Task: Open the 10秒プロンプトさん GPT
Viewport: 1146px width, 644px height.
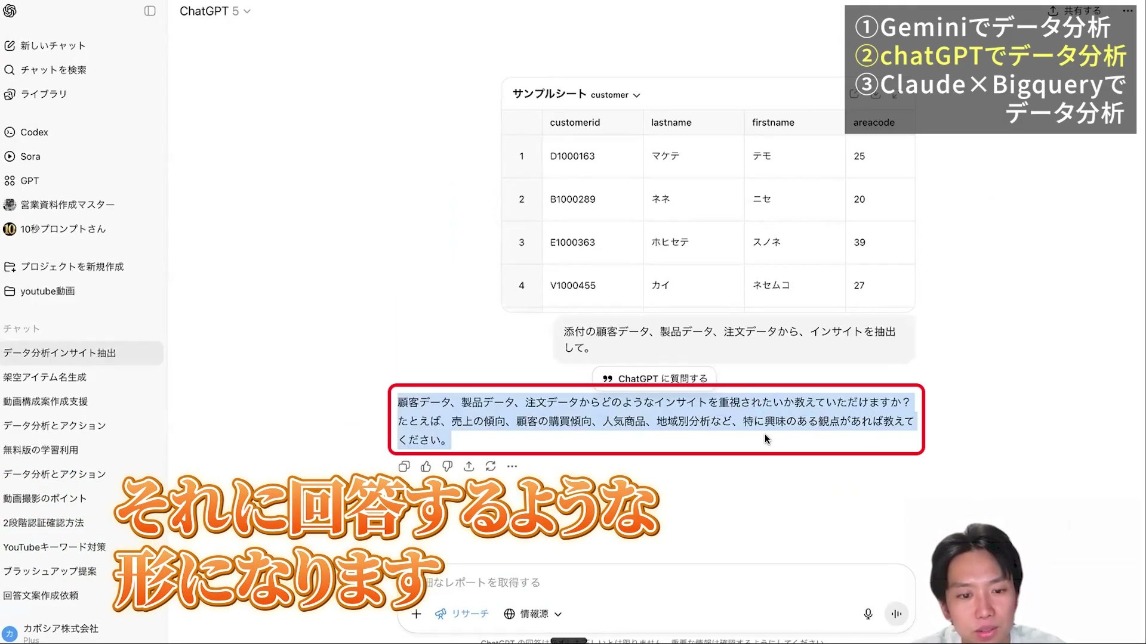Action: [56, 229]
